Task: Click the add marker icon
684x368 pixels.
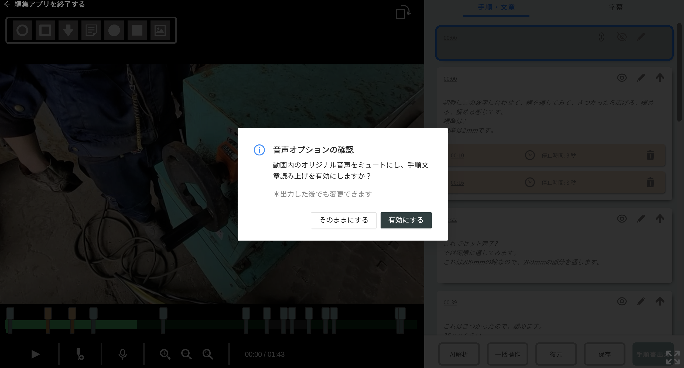Action: (x=80, y=354)
